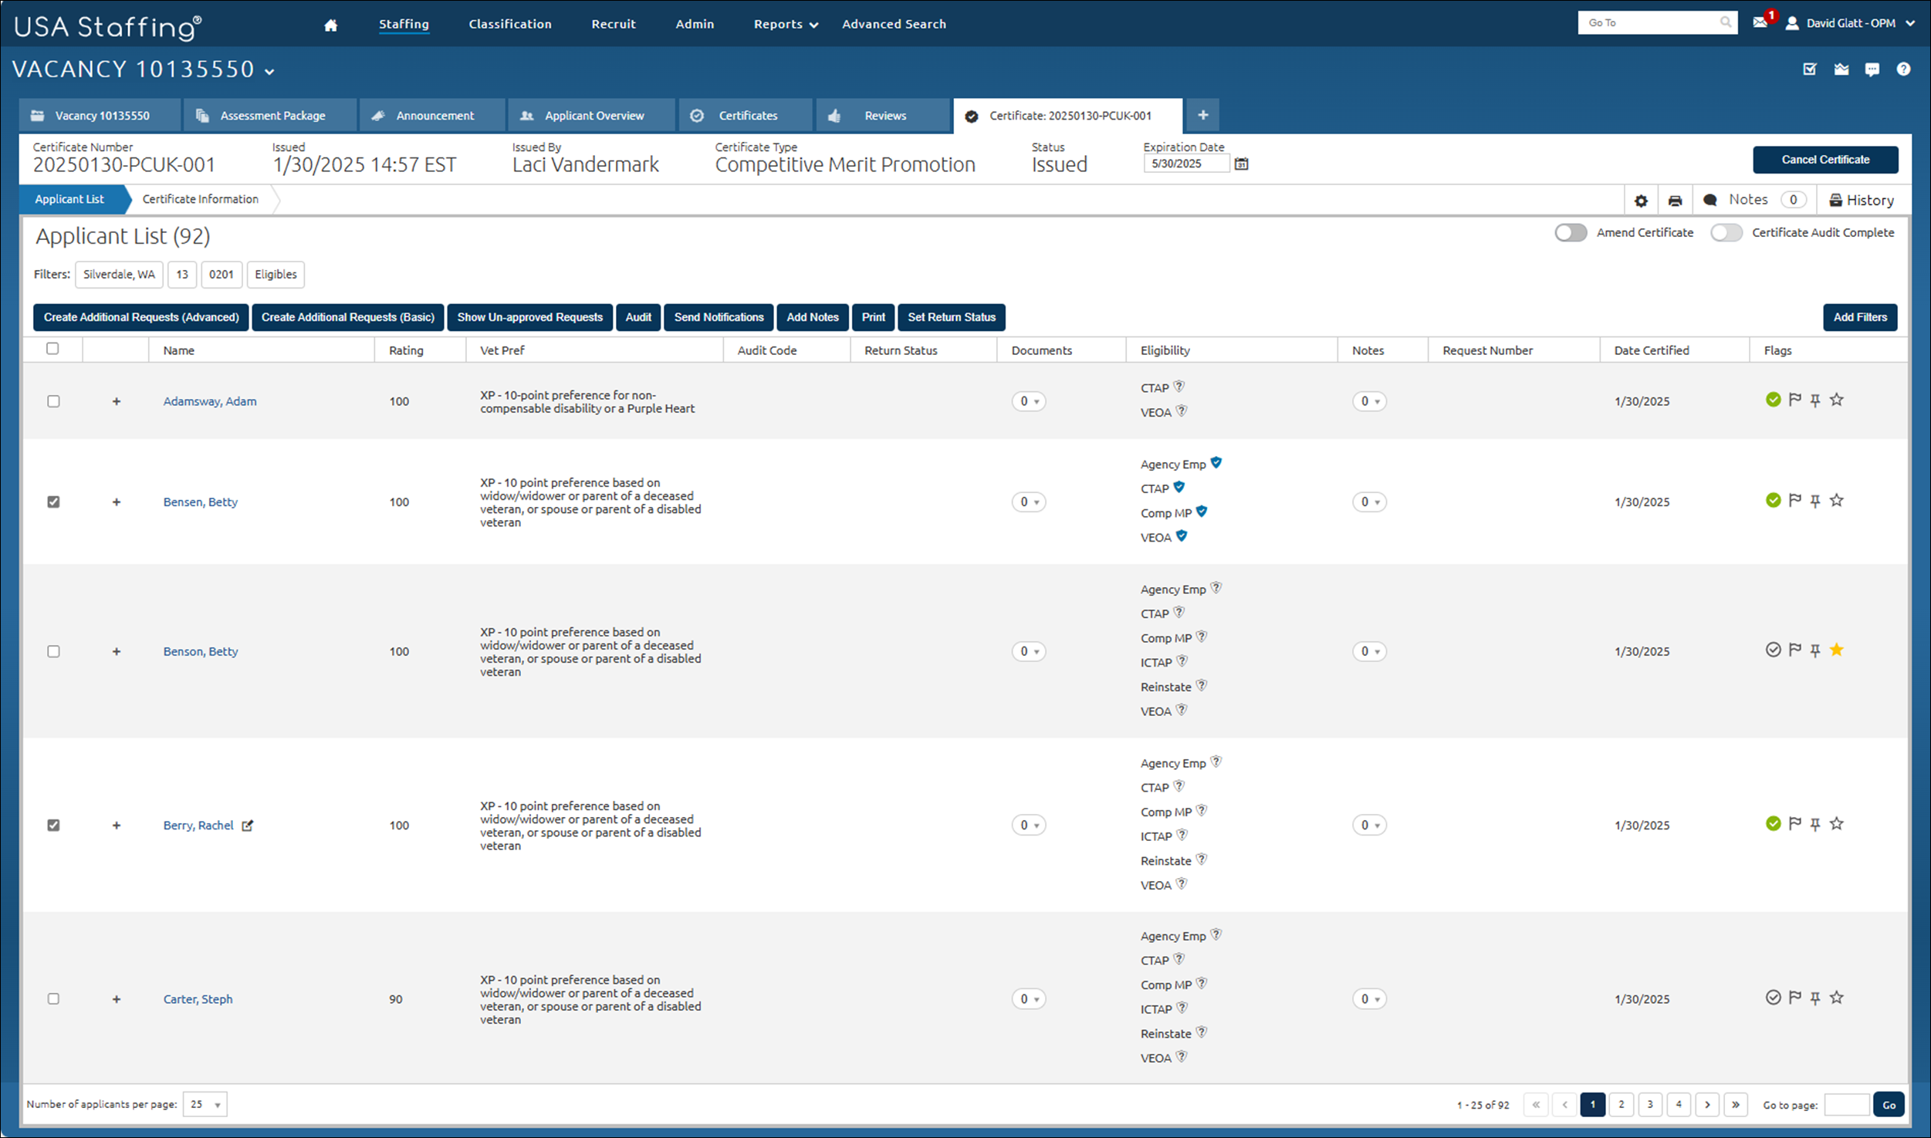Screen dimensions: 1931x1138
Task: Open the mail notifications envelope icon
Action: click(1760, 22)
